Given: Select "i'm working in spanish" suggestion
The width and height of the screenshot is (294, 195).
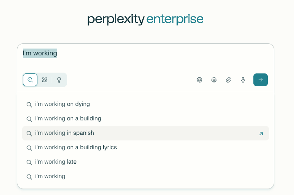Looking at the screenshot, I should tap(146, 133).
